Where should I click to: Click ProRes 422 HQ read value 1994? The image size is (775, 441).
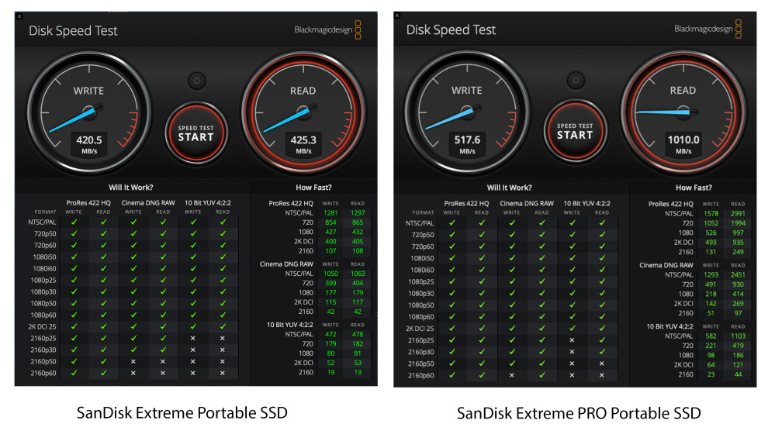coord(738,223)
